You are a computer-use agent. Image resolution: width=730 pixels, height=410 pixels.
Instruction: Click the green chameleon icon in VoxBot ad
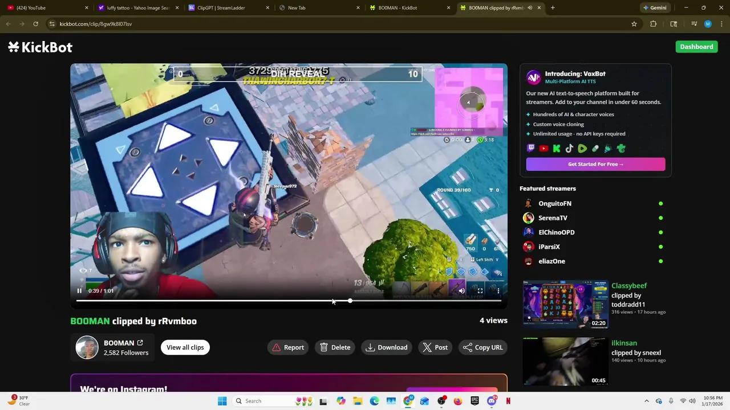tap(621, 149)
